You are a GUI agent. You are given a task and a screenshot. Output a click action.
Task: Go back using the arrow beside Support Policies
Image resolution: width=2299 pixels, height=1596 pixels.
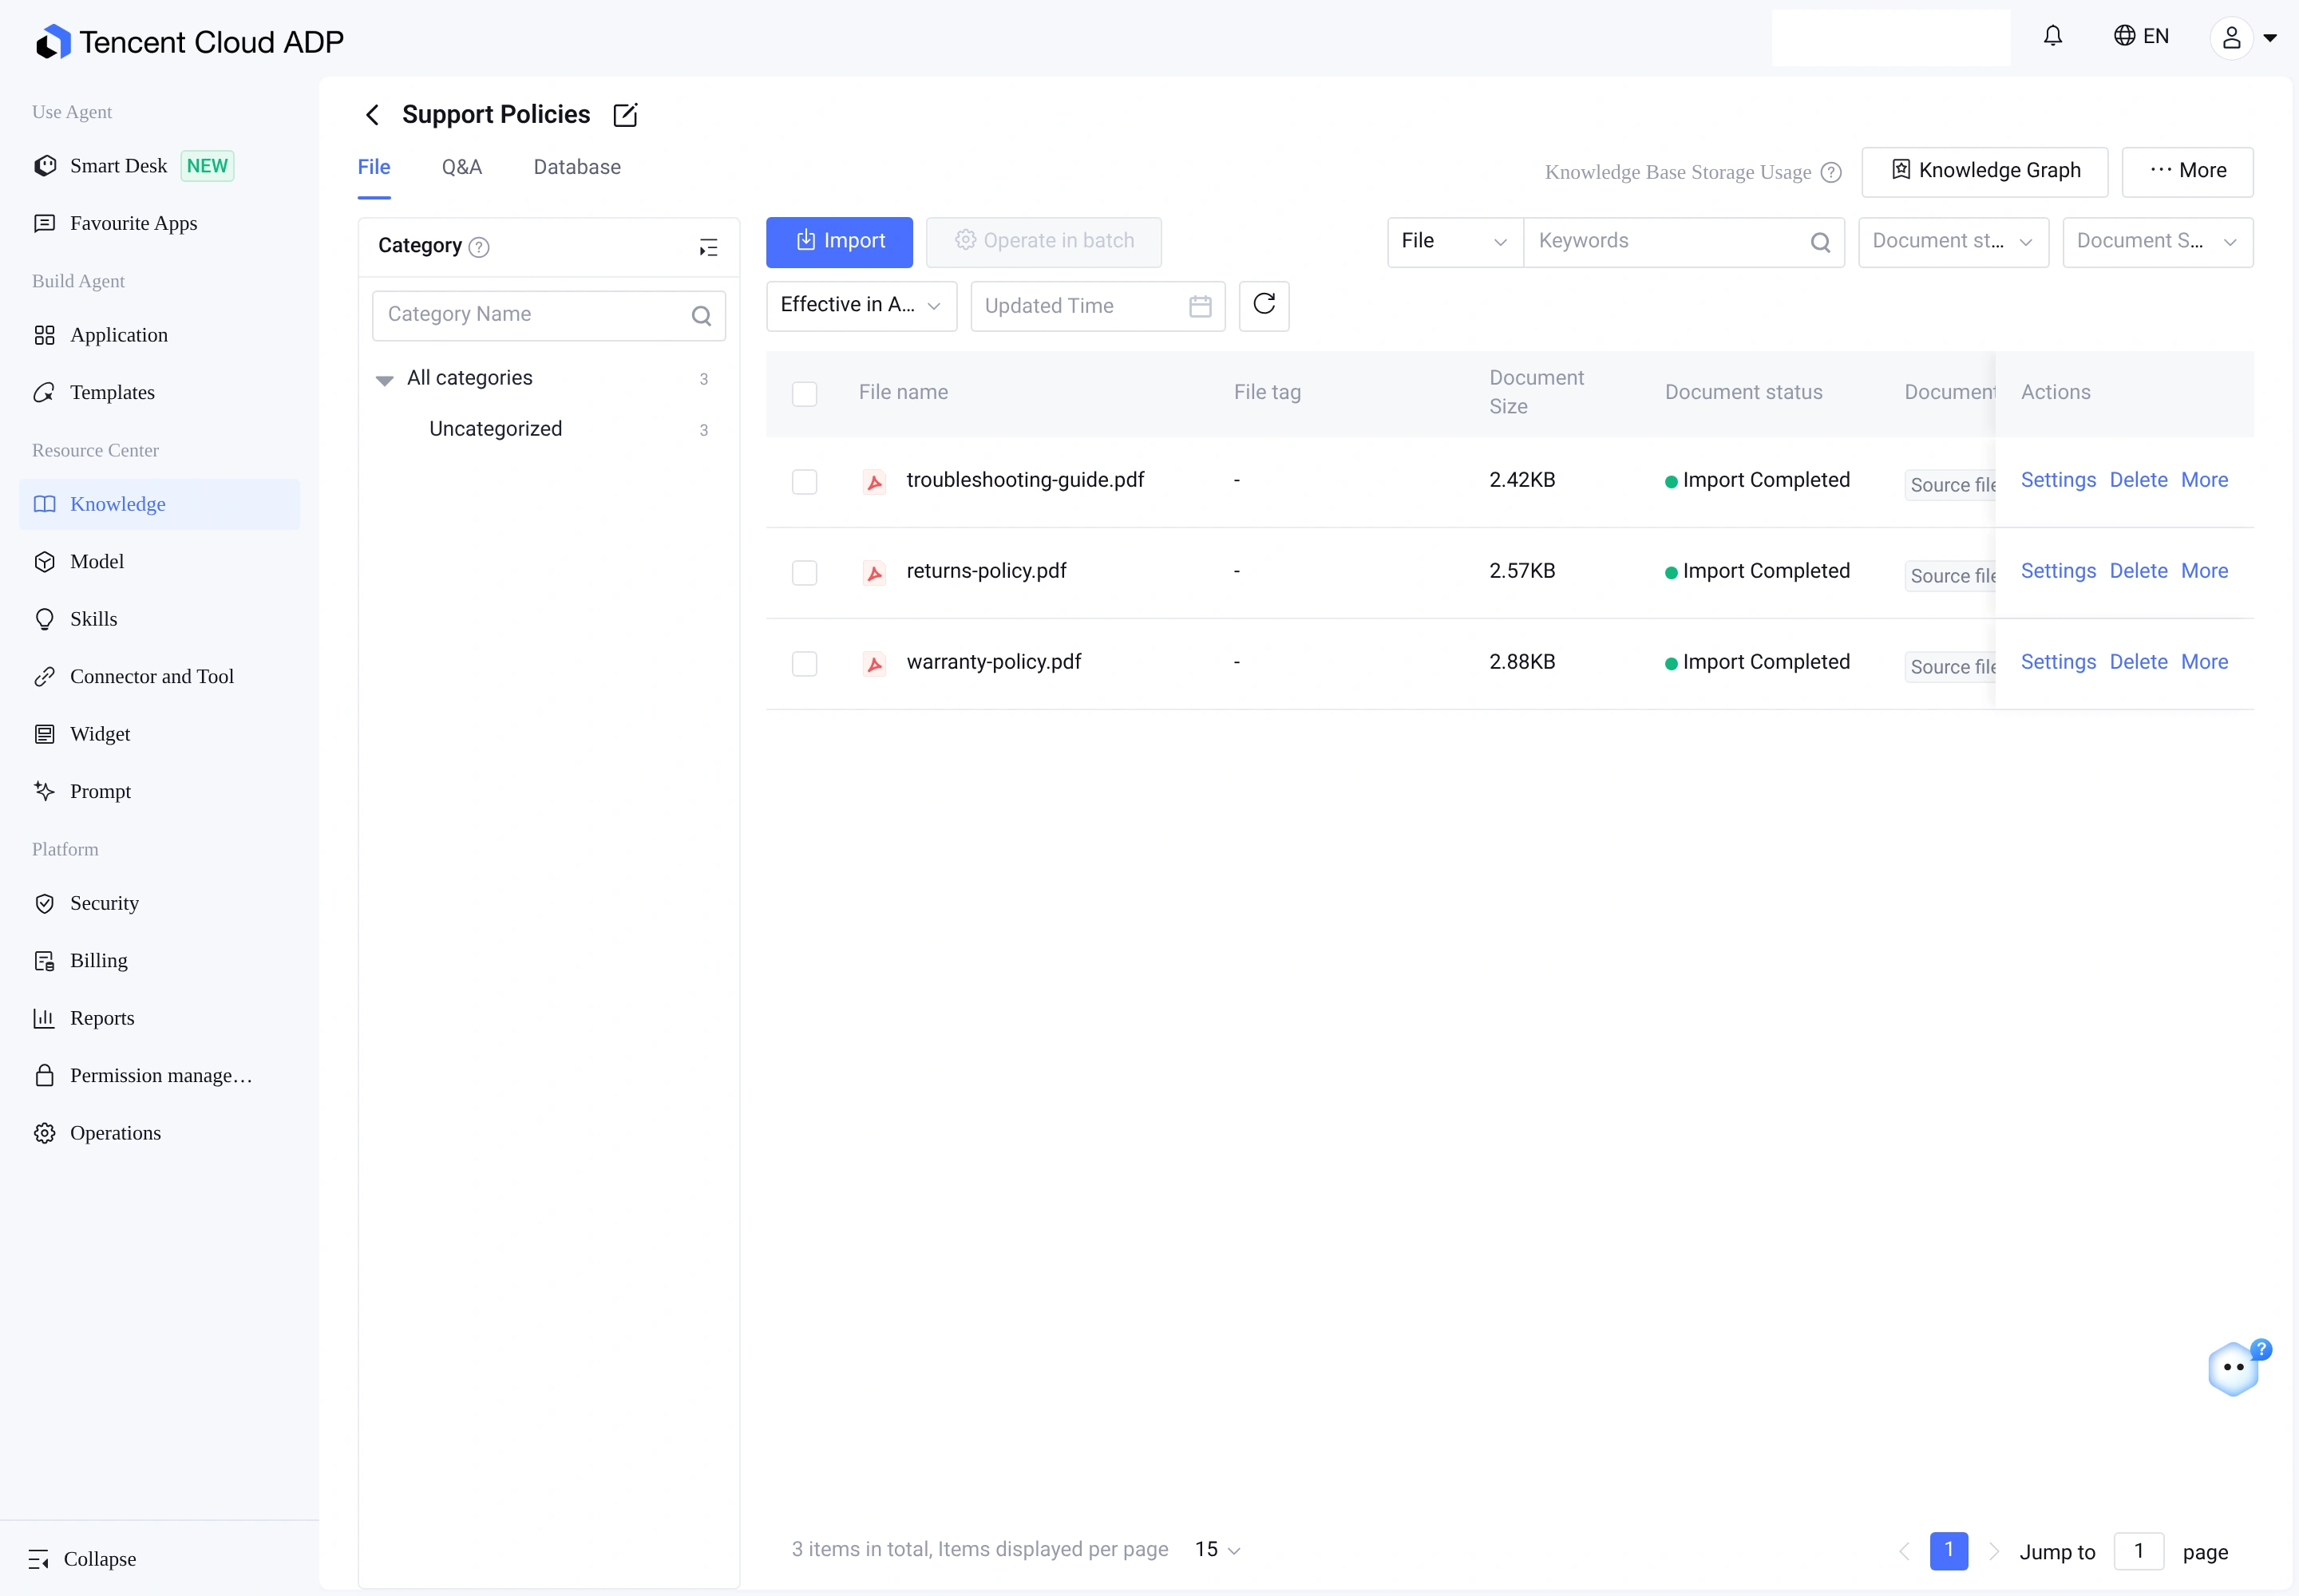coord(372,115)
